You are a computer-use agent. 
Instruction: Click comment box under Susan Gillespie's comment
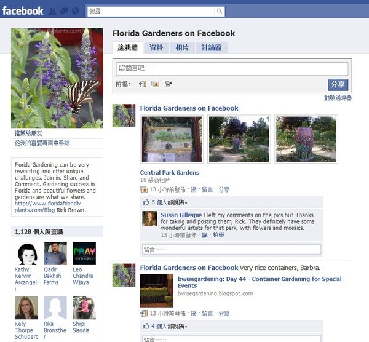(x=232, y=249)
